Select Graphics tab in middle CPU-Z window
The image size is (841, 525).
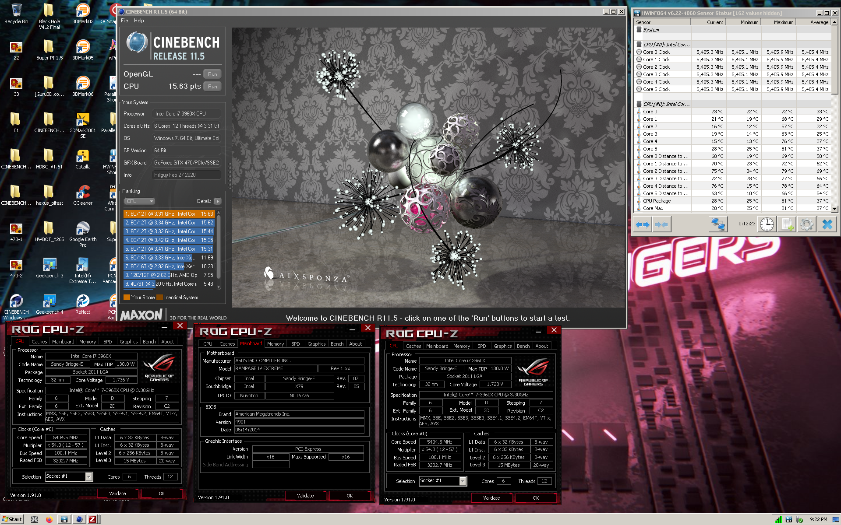[x=316, y=344]
